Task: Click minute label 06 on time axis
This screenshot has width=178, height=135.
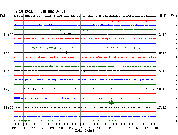Action: (71, 128)
